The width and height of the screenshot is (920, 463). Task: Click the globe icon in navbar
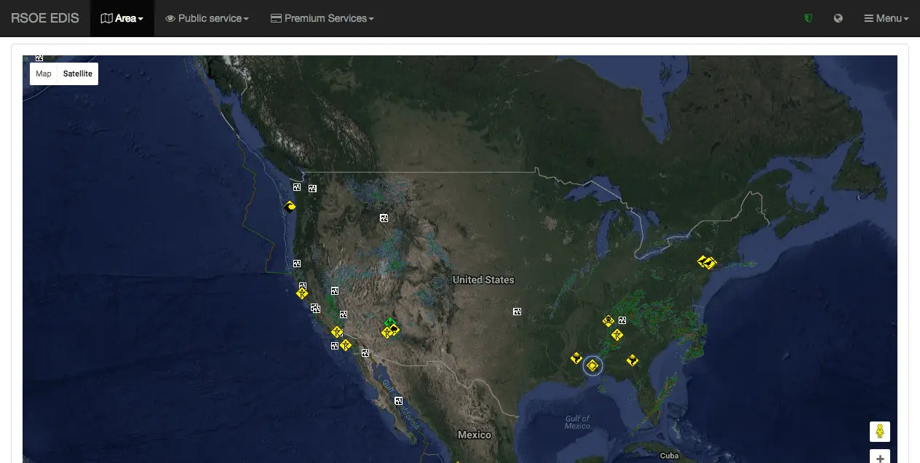click(x=838, y=18)
